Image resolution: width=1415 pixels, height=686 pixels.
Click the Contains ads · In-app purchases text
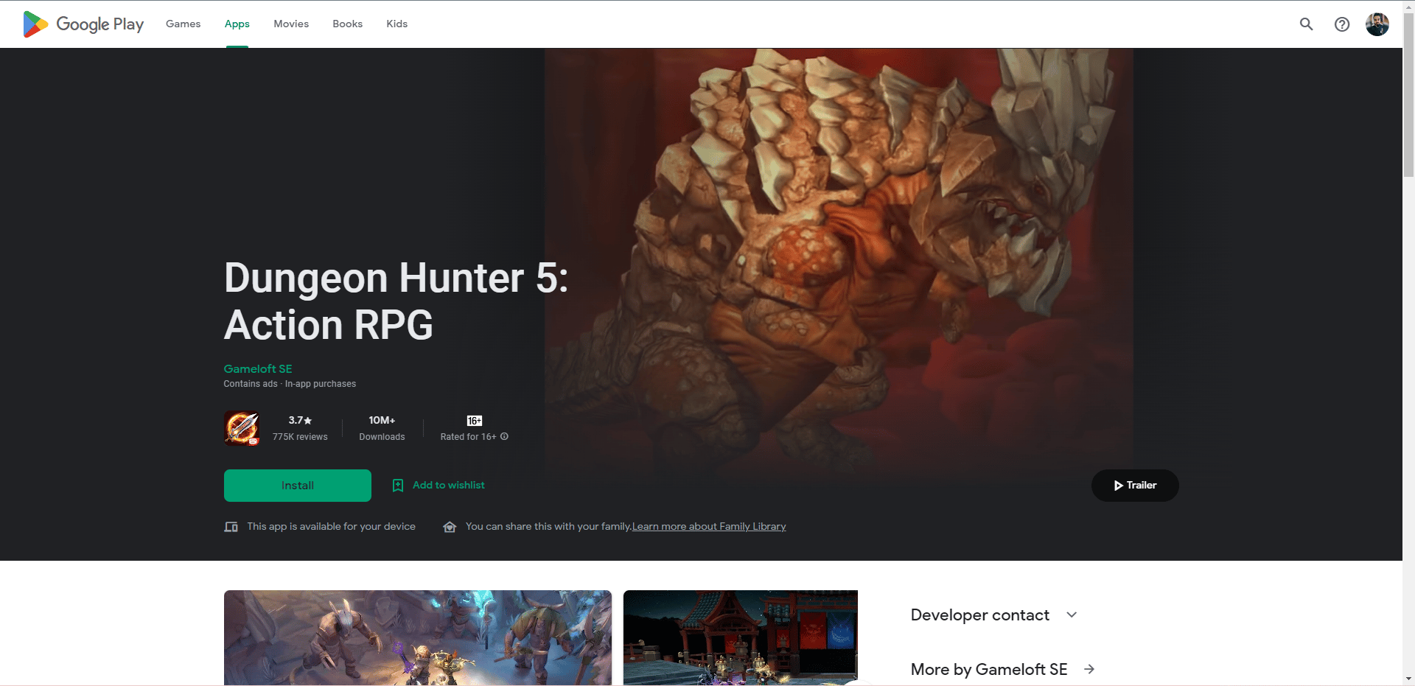tap(290, 384)
